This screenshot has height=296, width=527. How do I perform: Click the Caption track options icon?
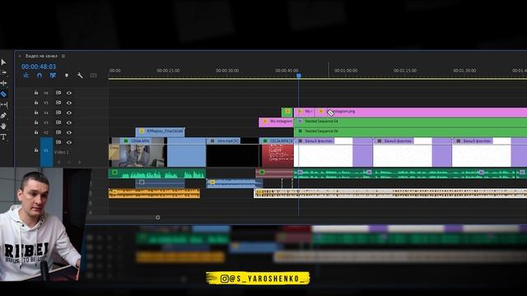[x=93, y=76]
